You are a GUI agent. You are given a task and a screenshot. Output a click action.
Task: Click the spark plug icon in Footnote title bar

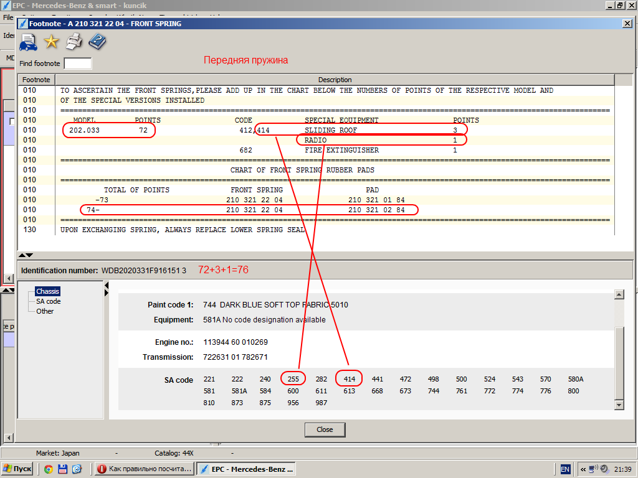coord(24,24)
